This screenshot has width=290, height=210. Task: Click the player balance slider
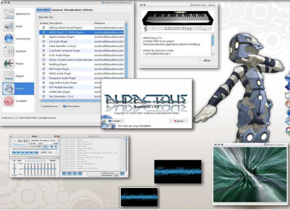(x=45, y=147)
